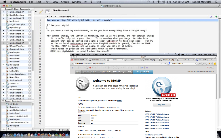Image resolution: width=221 pixels, height=138 pixels.
Task: Click the search magnifier in MAMP browser search box
Action: (x=195, y=64)
